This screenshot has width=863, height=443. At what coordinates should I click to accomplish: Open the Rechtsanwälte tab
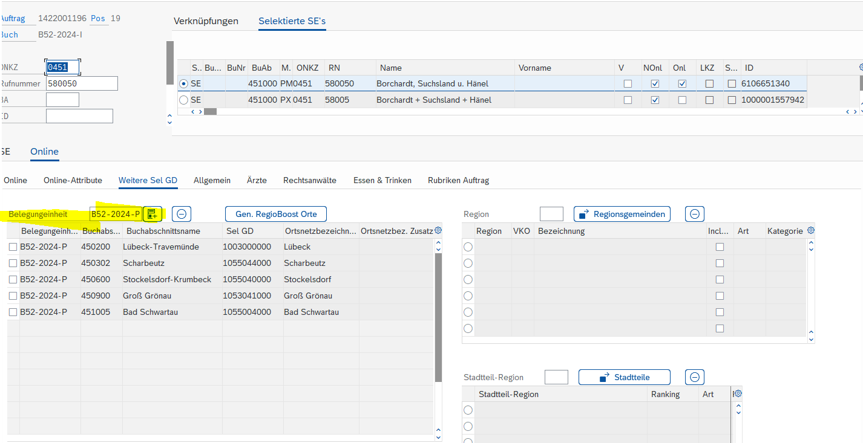coord(310,180)
